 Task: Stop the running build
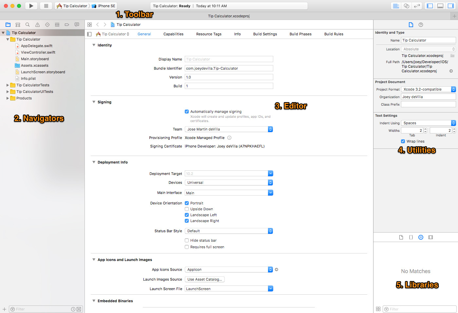(x=46, y=6)
